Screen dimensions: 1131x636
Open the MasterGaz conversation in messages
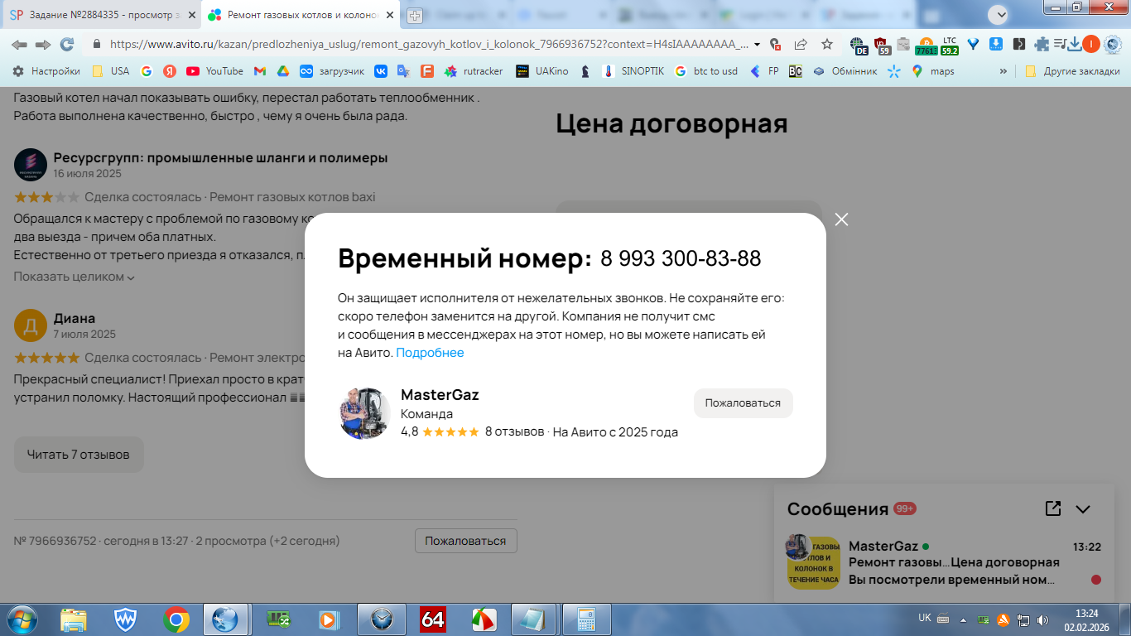coord(944,563)
